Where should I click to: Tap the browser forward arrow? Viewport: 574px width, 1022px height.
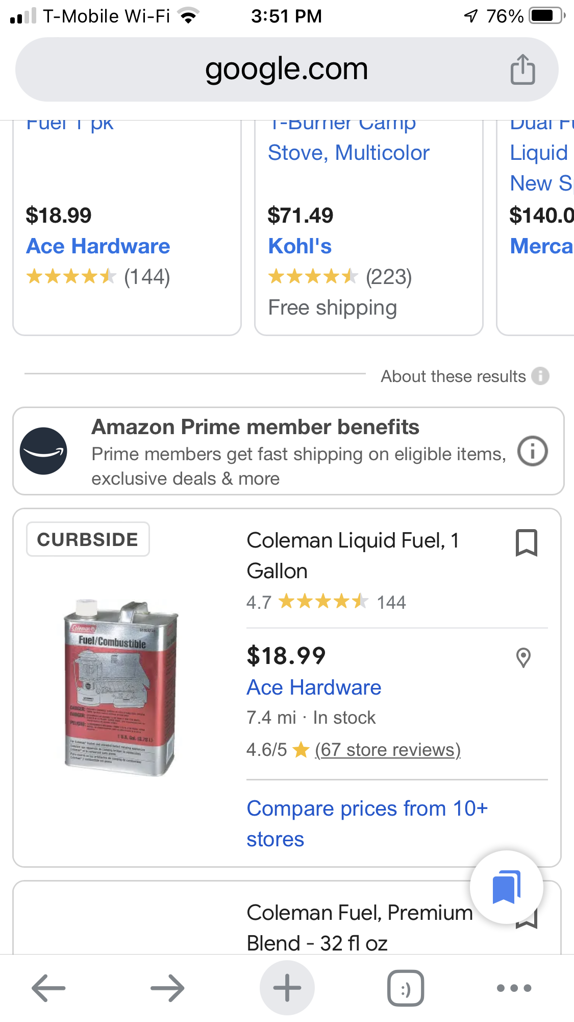tap(167, 988)
